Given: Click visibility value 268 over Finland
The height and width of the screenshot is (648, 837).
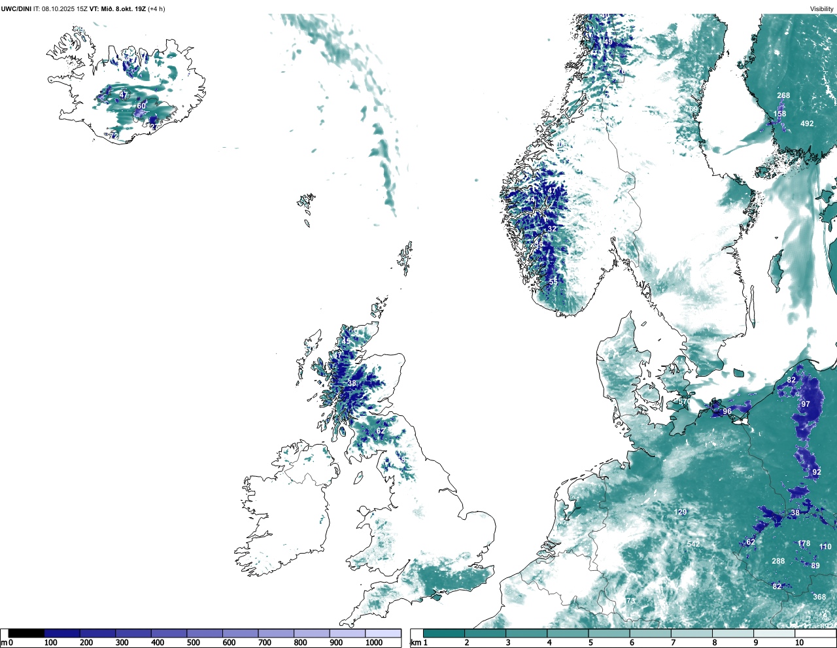Looking at the screenshot, I should point(783,95).
